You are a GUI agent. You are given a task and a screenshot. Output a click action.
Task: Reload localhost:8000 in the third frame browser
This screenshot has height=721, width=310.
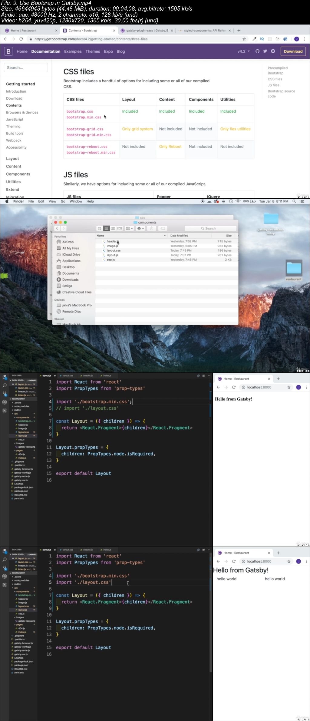(x=234, y=387)
